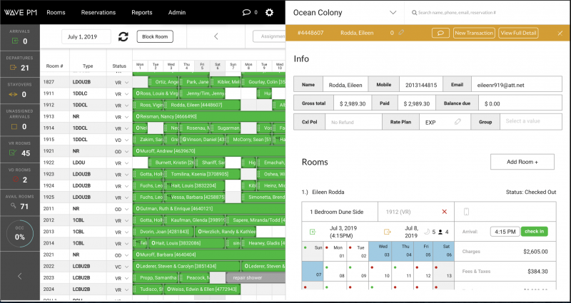
Task: Expand the Ocean Colony property dropdown
Action: [x=393, y=12]
